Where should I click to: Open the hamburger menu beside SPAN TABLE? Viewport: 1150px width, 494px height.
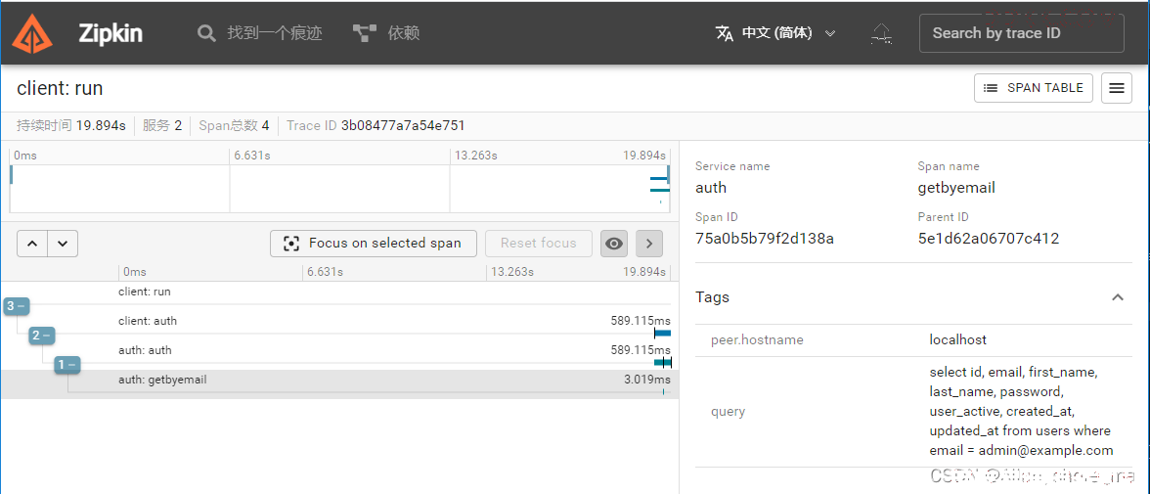[1117, 88]
